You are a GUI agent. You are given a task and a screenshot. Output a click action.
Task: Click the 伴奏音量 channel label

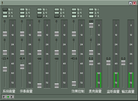pyautogui.click(x=26, y=91)
